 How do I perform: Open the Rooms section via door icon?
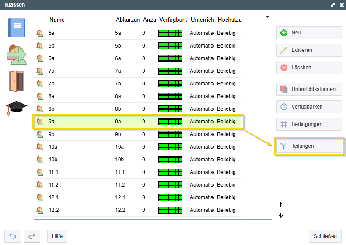pos(17,81)
